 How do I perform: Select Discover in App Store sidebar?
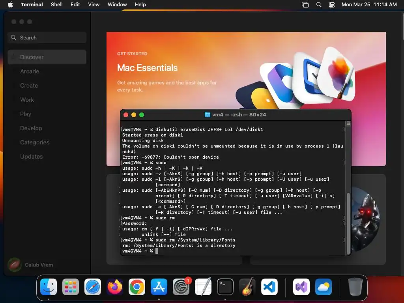(x=47, y=57)
